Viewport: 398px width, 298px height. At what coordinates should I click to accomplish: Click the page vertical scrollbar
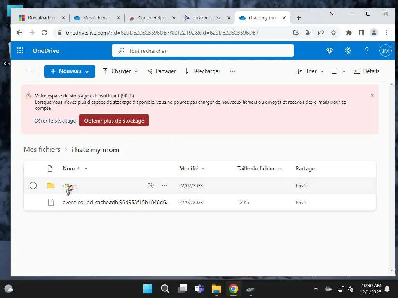391,177
